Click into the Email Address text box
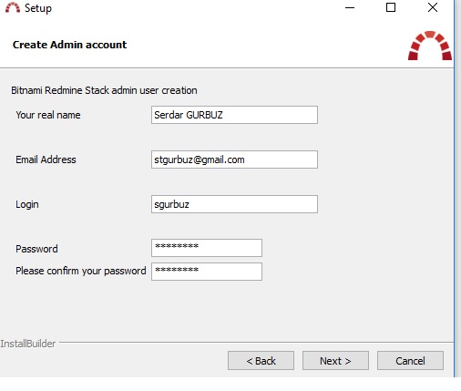This screenshot has width=461, height=391. (x=234, y=159)
